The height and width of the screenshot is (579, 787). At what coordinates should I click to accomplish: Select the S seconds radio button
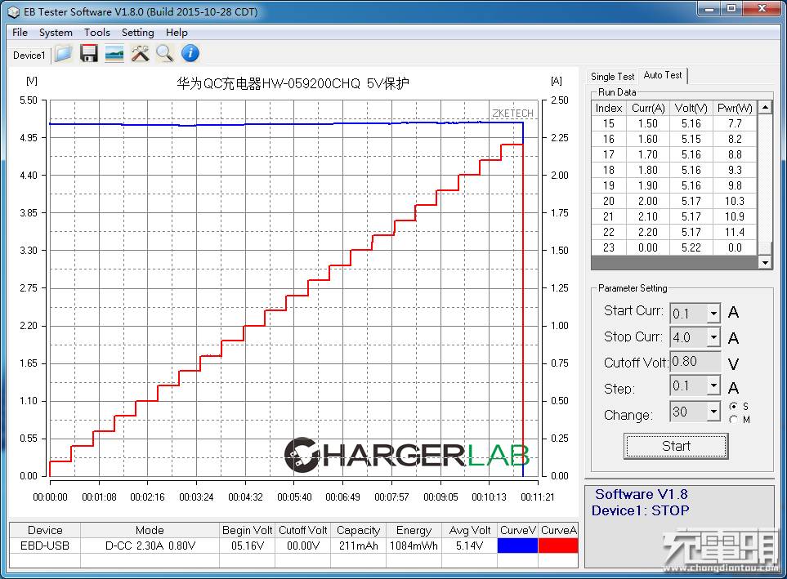(x=734, y=406)
